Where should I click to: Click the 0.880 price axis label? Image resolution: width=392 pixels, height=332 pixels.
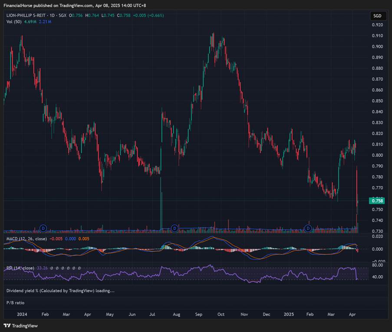click(377, 68)
